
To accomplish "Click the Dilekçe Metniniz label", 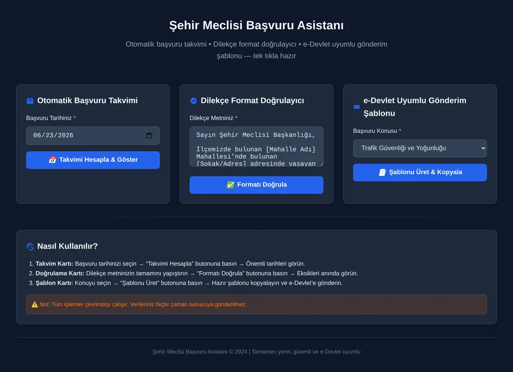I will click(x=214, y=118).
